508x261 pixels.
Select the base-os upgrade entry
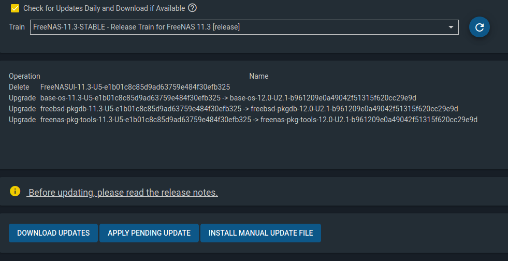[x=228, y=98]
